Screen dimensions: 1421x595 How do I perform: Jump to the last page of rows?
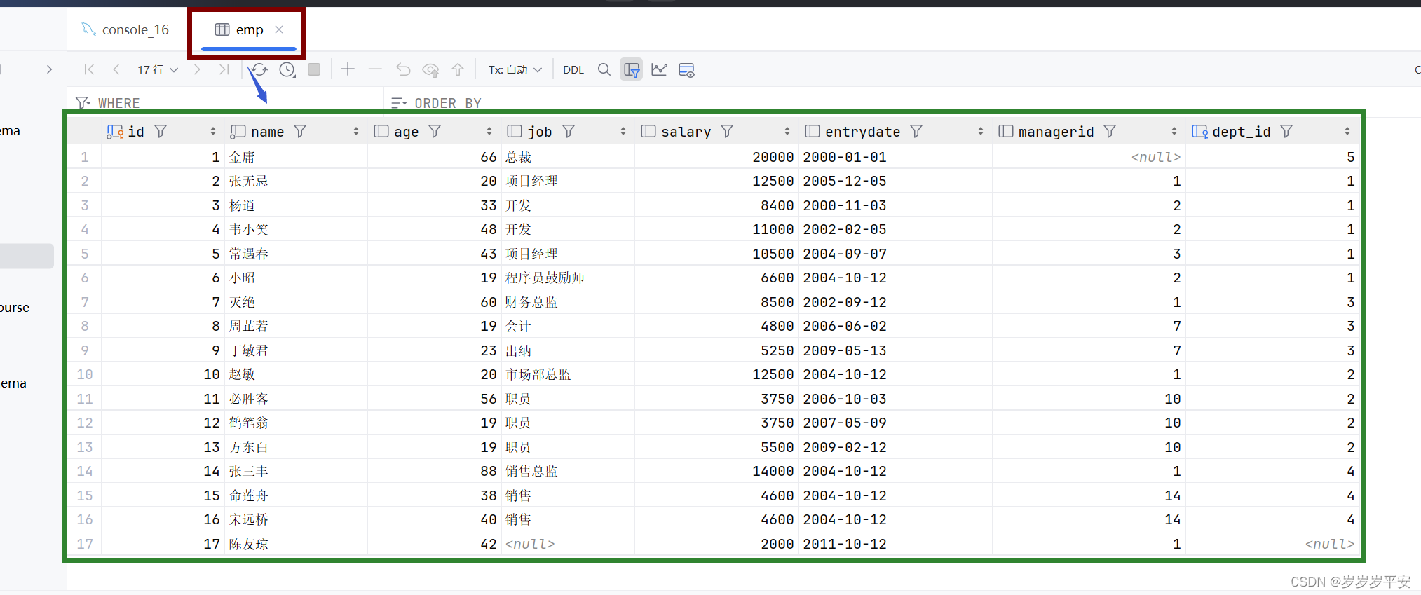[x=224, y=69]
